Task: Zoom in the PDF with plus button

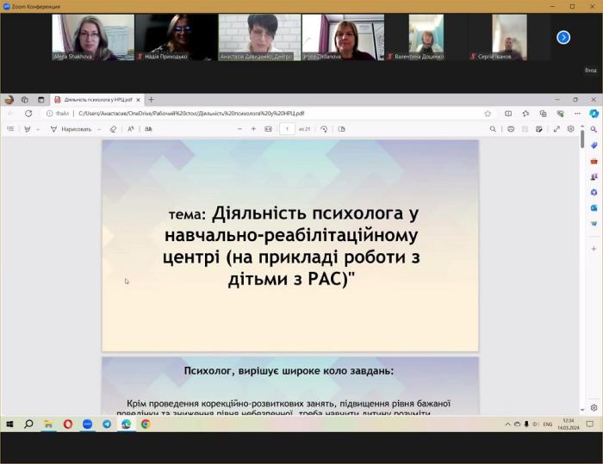Action: point(253,129)
